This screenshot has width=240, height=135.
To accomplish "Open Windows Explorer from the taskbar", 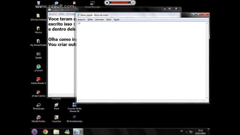I will click(x=56, y=132).
